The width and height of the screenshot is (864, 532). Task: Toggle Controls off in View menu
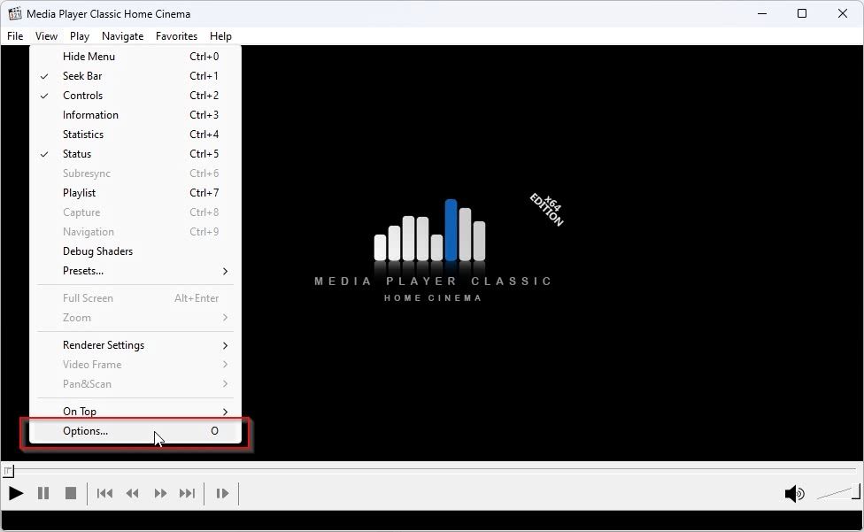click(x=82, y=95)
